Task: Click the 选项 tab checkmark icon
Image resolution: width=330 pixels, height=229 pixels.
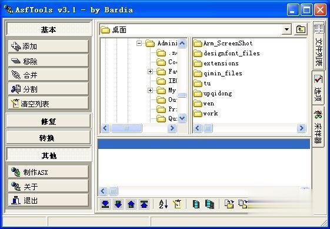Action: [318, 79]
